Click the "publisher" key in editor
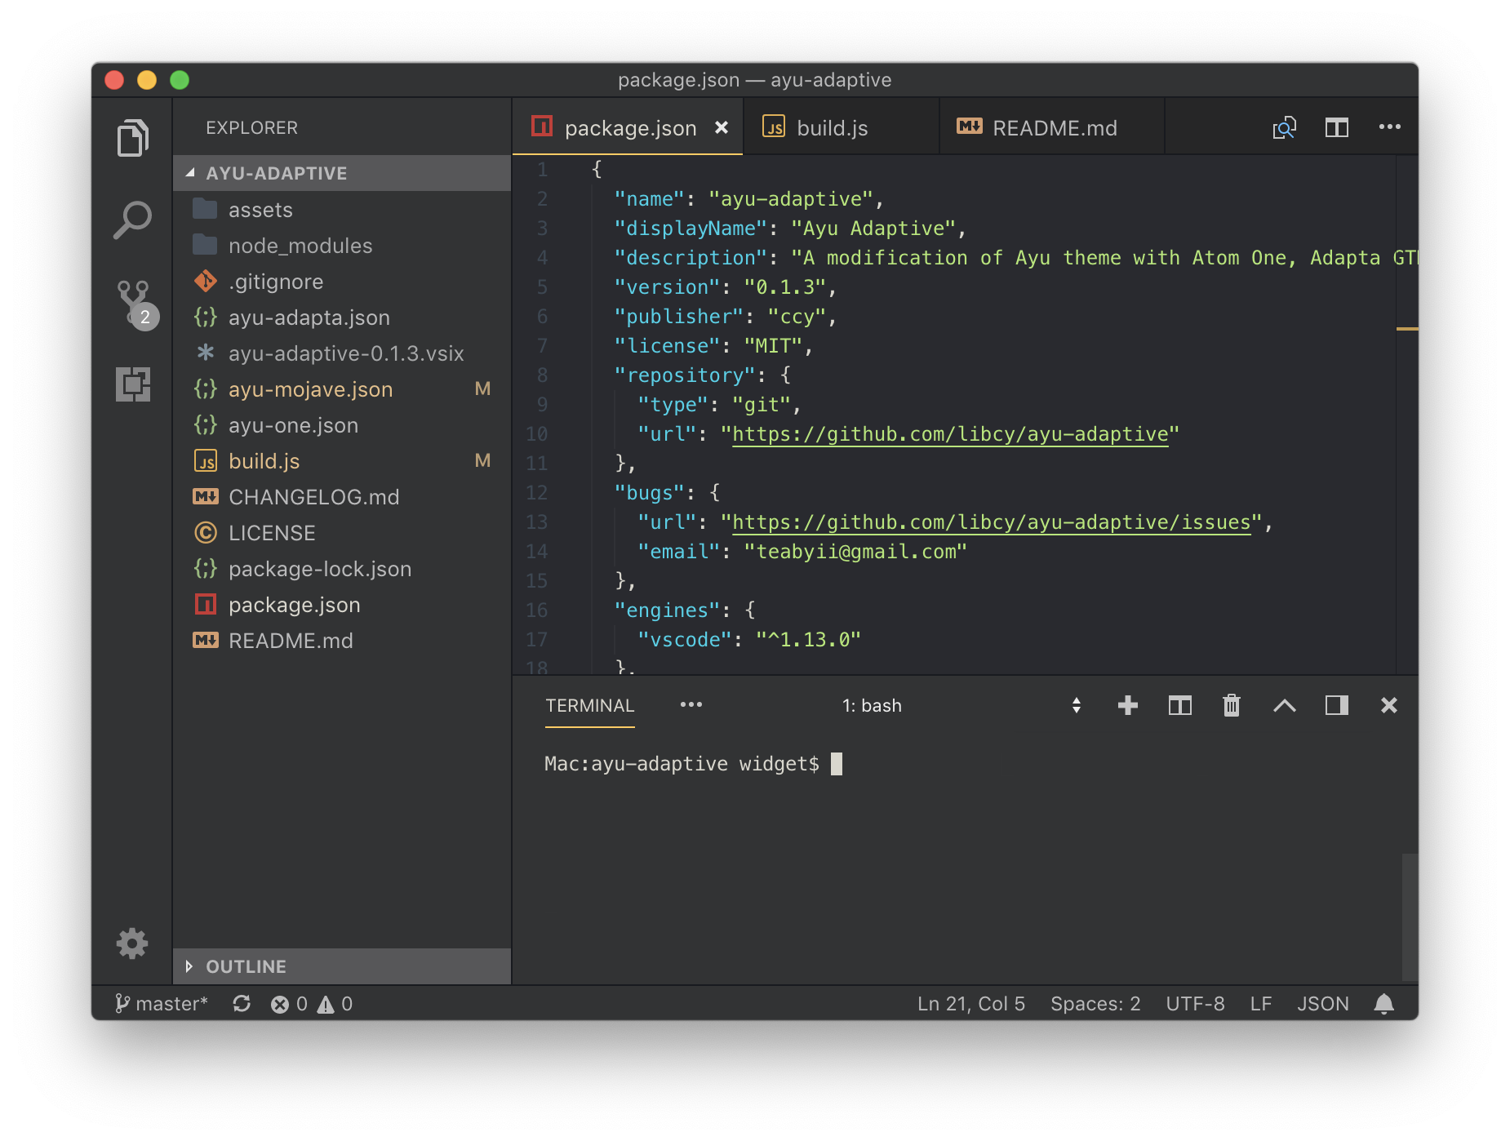Image resolution: width=1510 pixels, height=1141 pixels. 679,317
